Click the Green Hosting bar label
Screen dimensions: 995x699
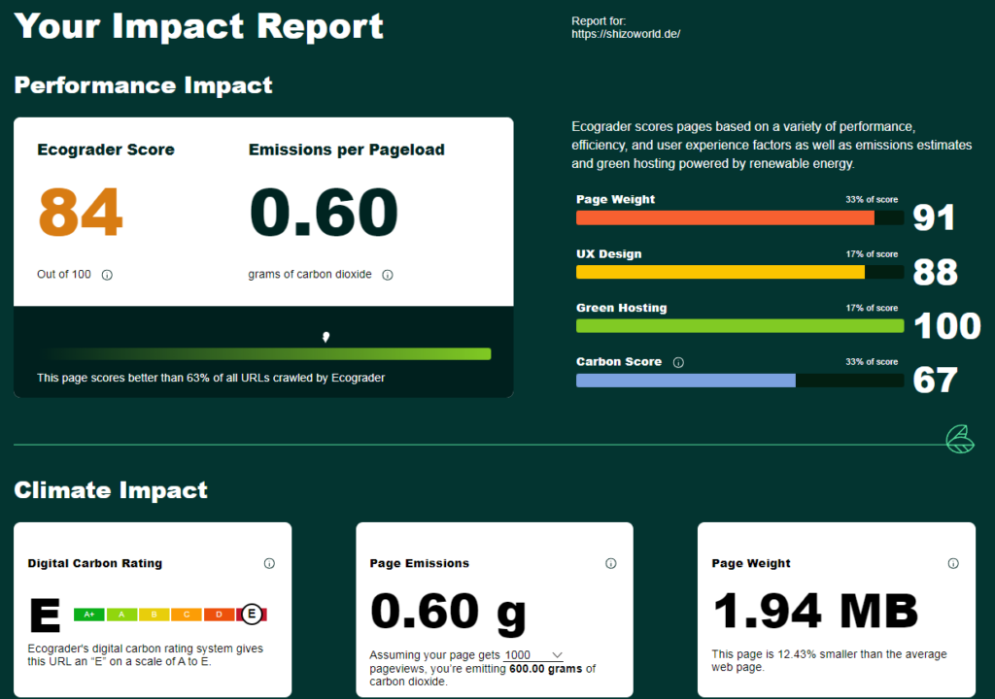coord(622,308)
